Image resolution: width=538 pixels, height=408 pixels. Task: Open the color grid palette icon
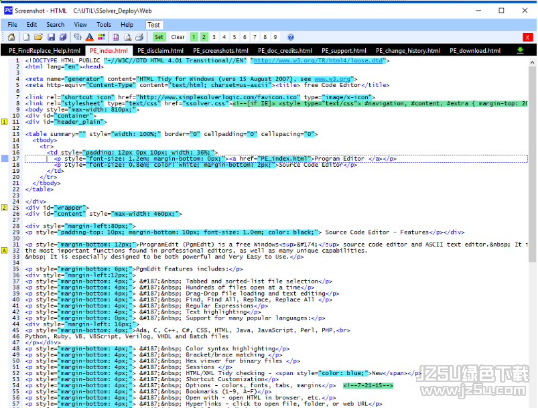coord(101,37)
